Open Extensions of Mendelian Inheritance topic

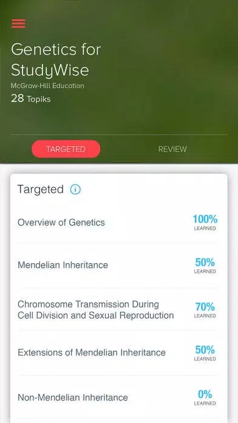pos(118,352)
